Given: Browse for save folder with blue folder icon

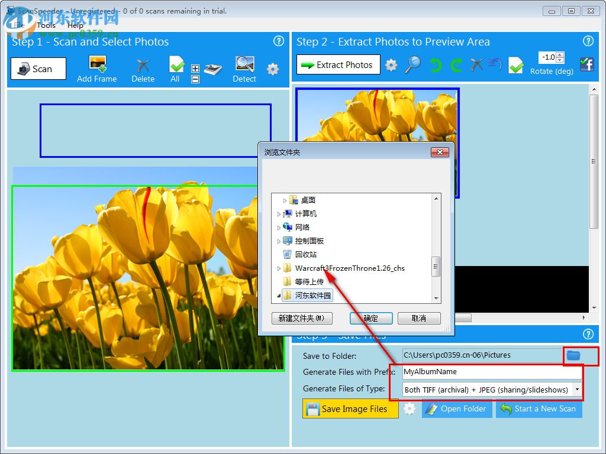Looking at the screenshot, I should click(x=573, y=355).
